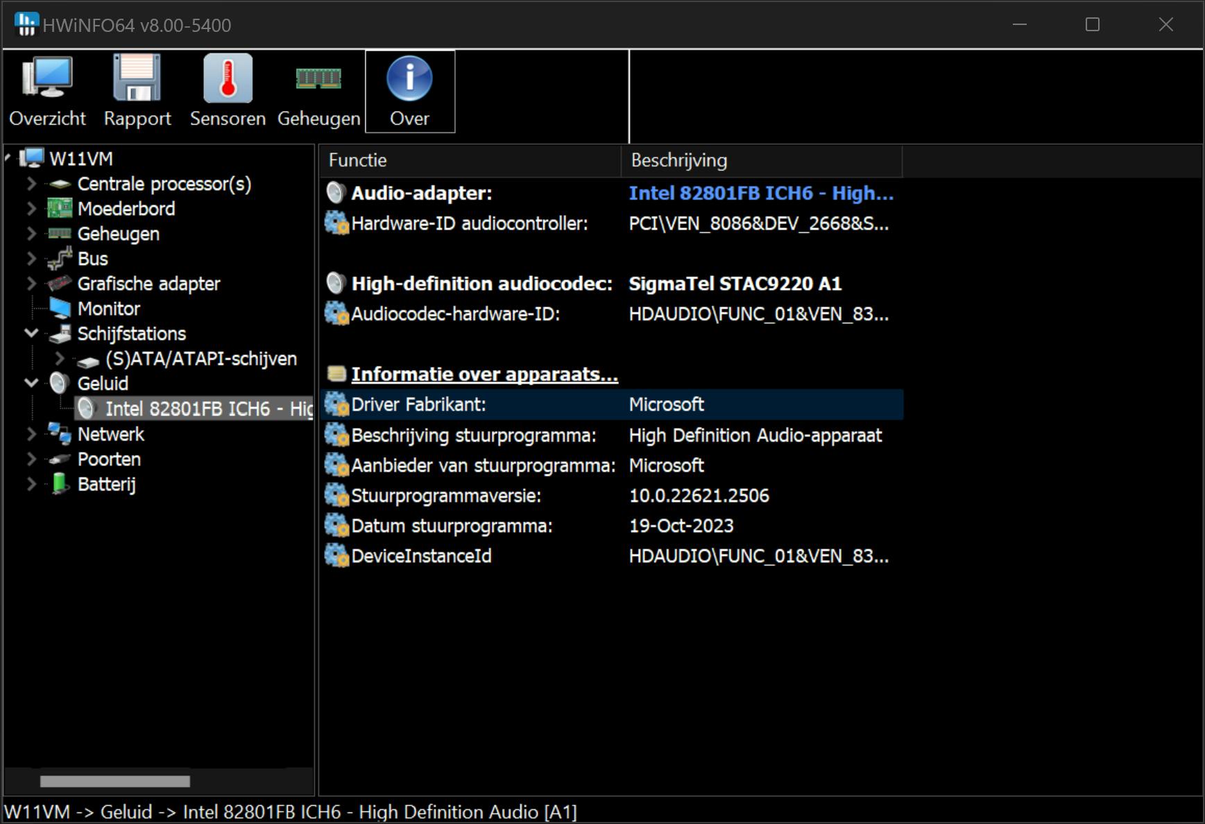The width and height of the screenshot is (1205, 824).
Task: Select the Moederbord tree icon
Action: pos(60,209)
